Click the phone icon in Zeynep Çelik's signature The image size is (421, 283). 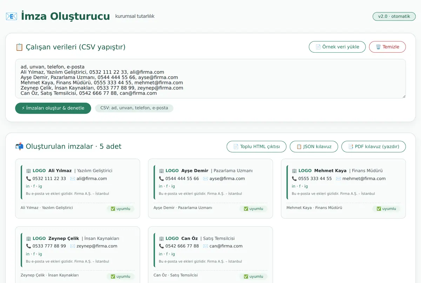28,246
